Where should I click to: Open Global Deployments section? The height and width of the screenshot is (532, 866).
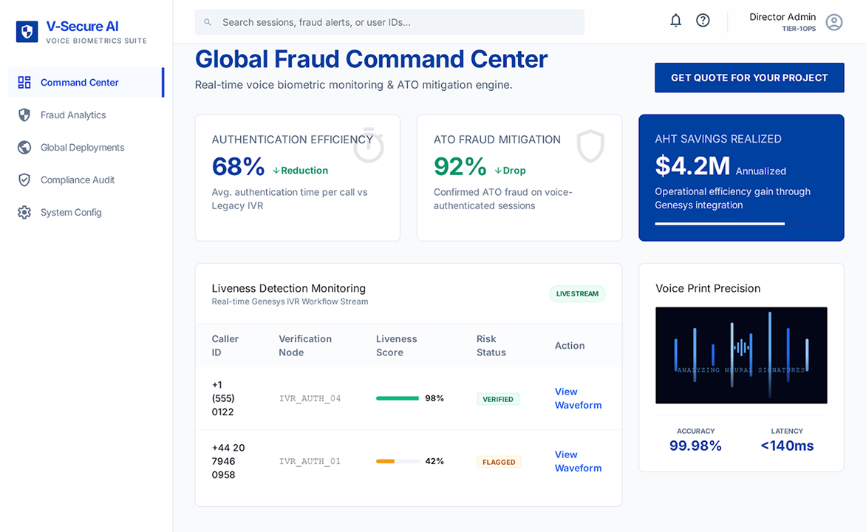tap(86, 148)
